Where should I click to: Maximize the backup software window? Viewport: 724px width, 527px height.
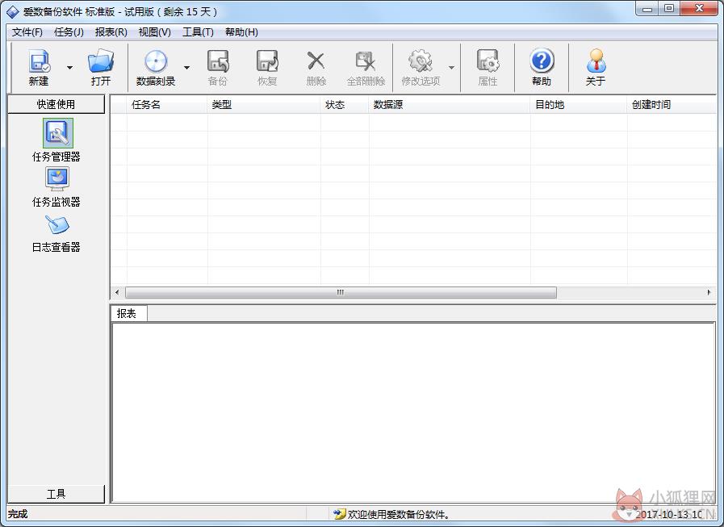pos(669,9)
